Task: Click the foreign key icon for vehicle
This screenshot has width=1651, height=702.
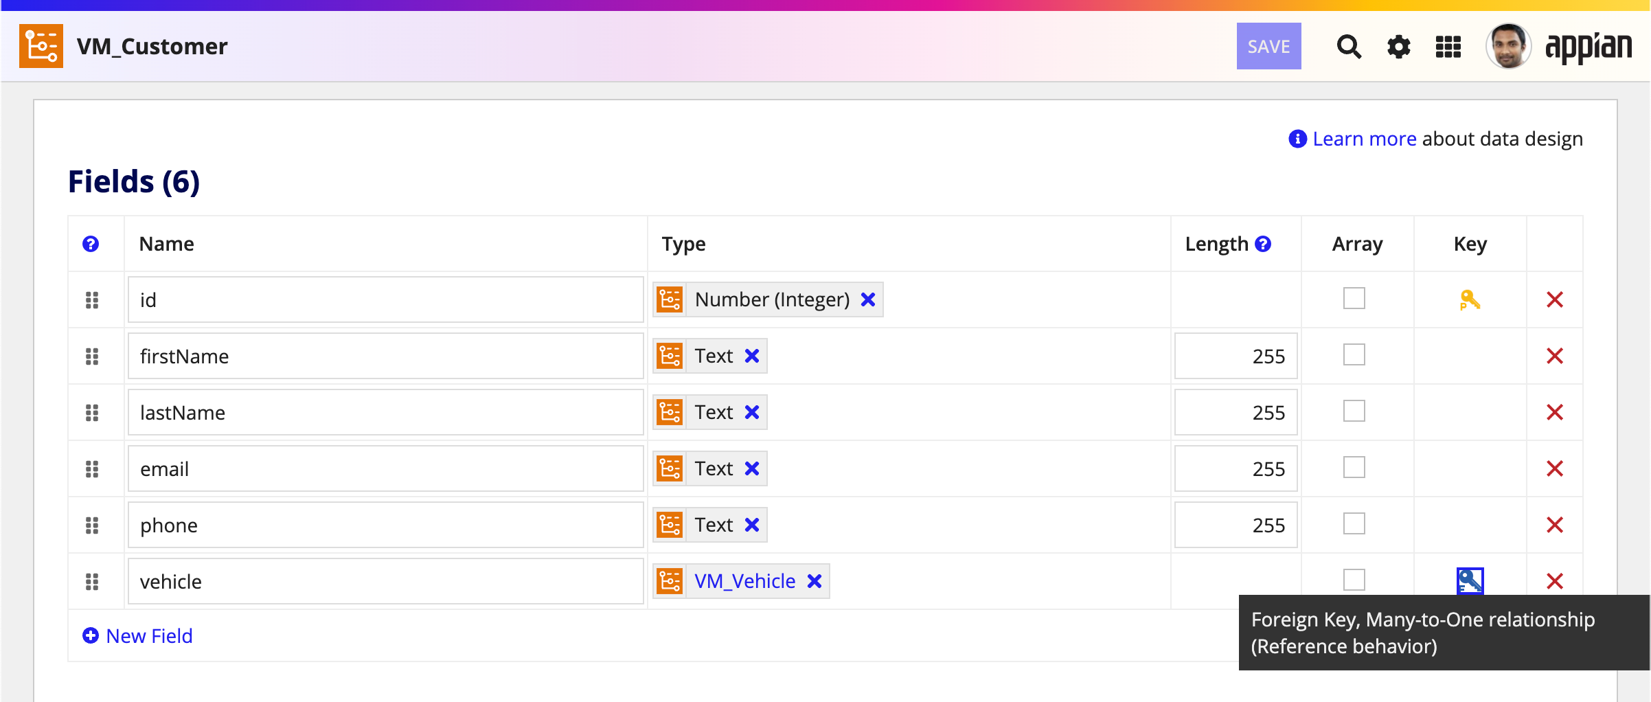Action: click(1470, 581)
